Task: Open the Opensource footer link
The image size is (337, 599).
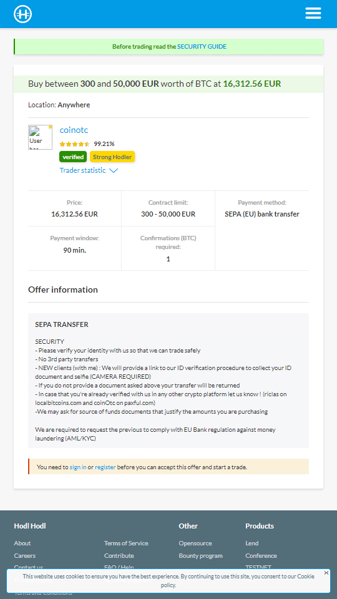Action: 195,543
